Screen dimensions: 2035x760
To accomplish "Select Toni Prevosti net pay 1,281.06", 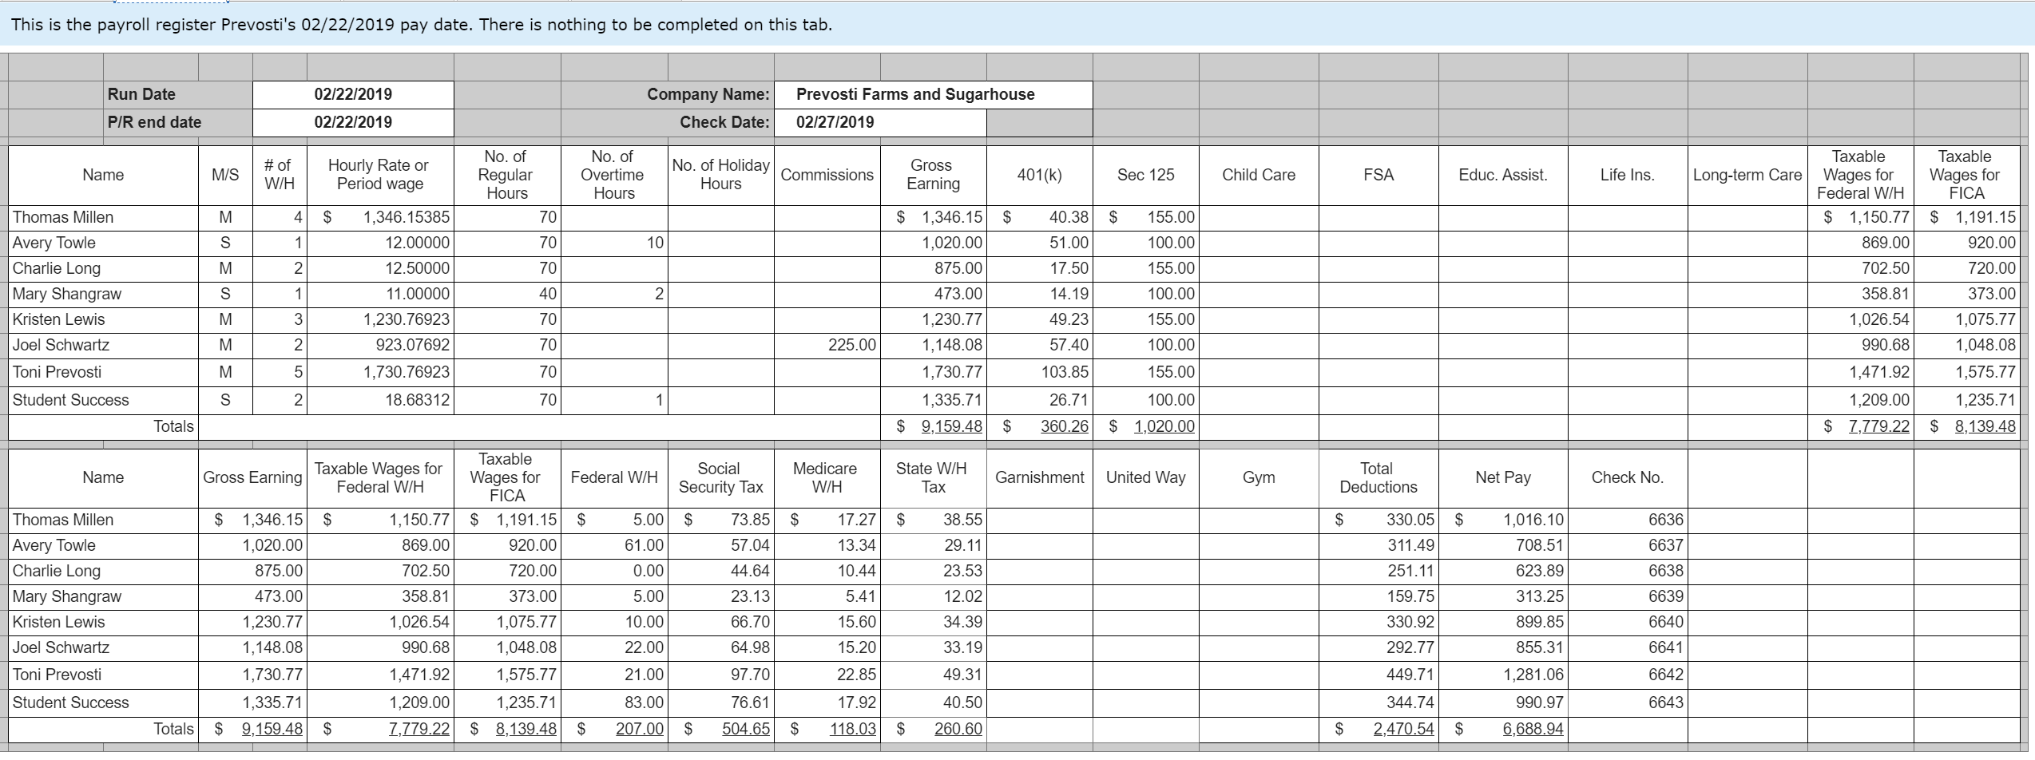I will coord(1503,675).
